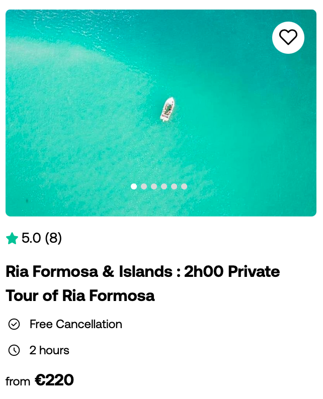Open the tour photo of turquoise water

(161, 113)
